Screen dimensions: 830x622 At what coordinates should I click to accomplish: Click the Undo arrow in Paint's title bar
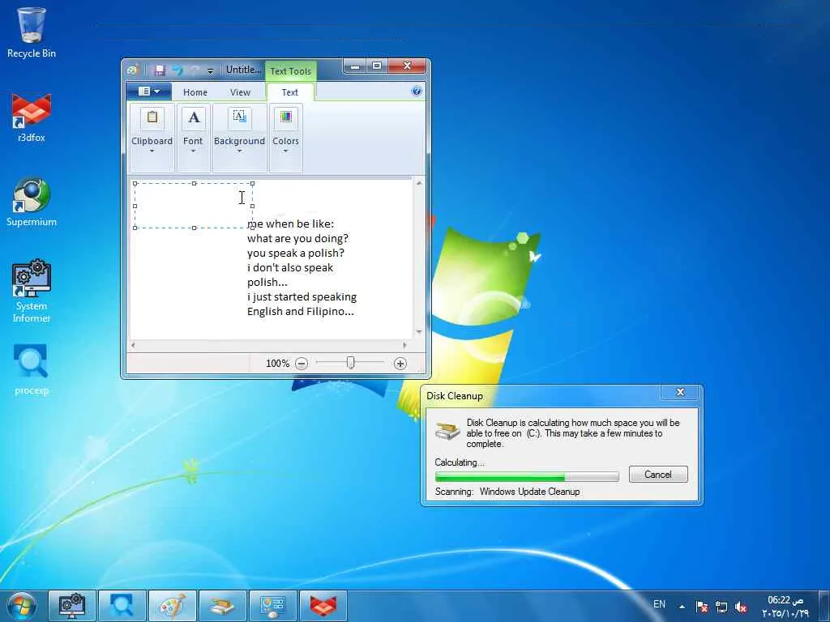[x=178, y=70]
